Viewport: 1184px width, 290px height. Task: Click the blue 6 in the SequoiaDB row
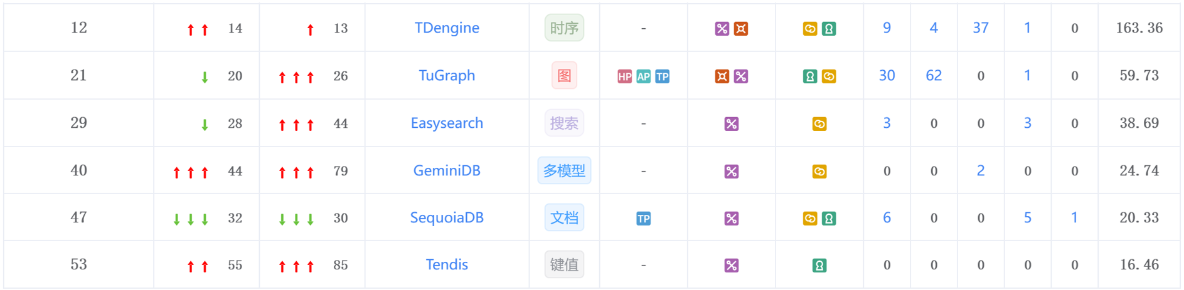[x=887, y=218]
